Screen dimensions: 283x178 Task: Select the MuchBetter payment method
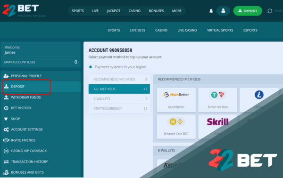pyautogui.click(x=176, y=100)
